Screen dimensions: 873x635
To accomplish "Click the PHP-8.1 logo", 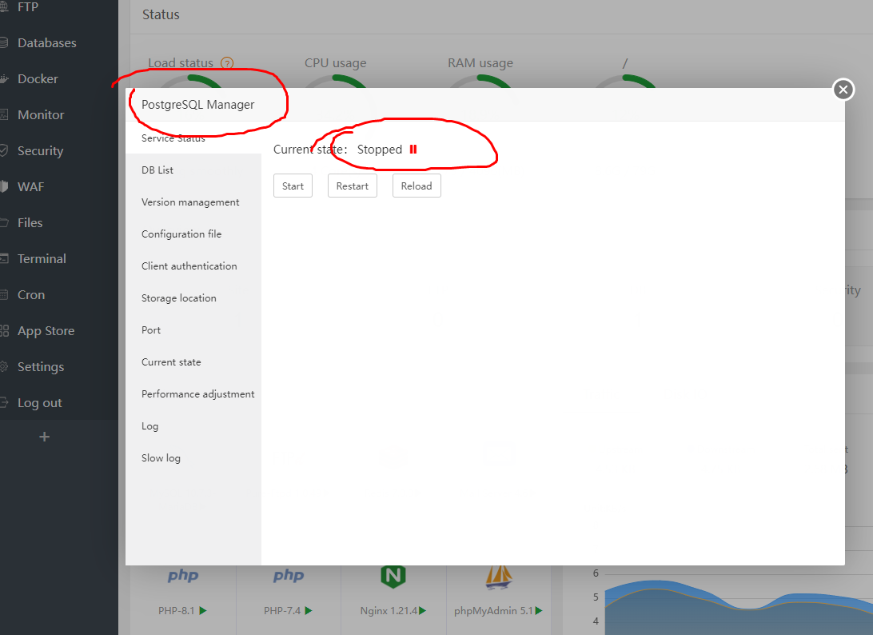I will point(183,575).
